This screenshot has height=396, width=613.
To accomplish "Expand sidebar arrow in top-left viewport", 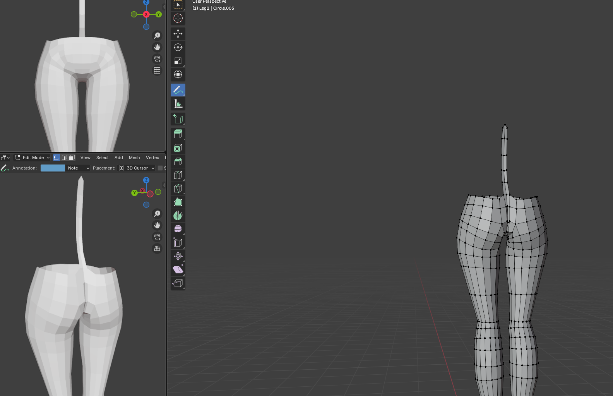I will click(164, 7).
